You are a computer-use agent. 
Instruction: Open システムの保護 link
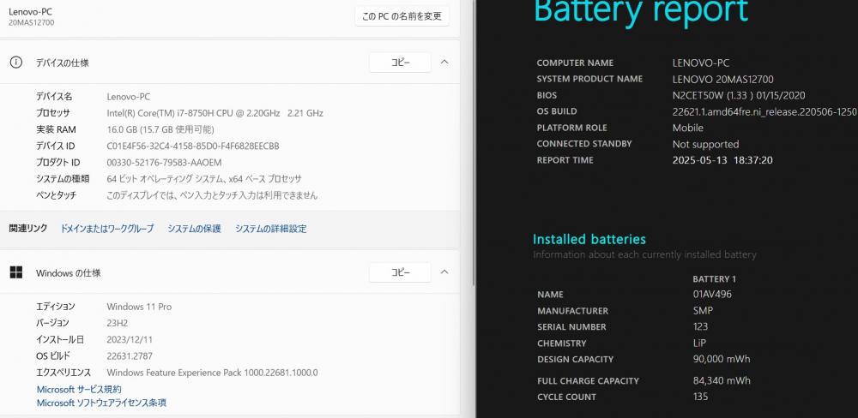pos(194,229)
